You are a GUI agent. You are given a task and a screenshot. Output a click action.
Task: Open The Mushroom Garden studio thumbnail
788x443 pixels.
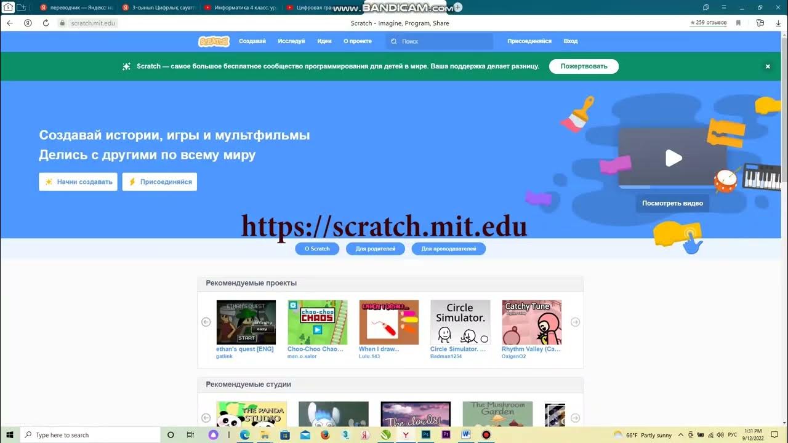(498, 414)
